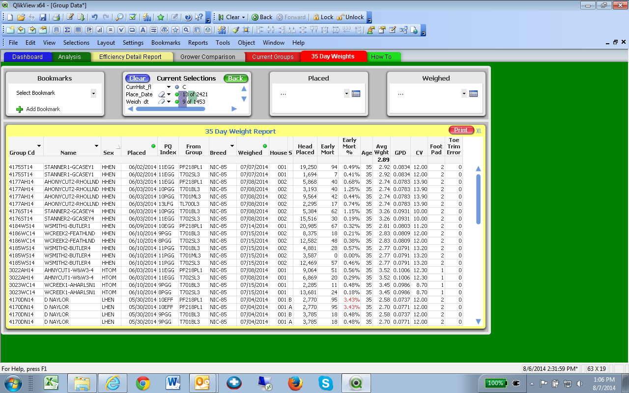
Task: Open the Table Viewer icon
Action: [403, 30]
